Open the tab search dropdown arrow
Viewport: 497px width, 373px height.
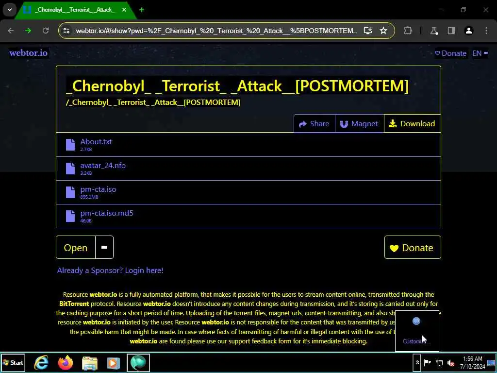click(10, 10)
